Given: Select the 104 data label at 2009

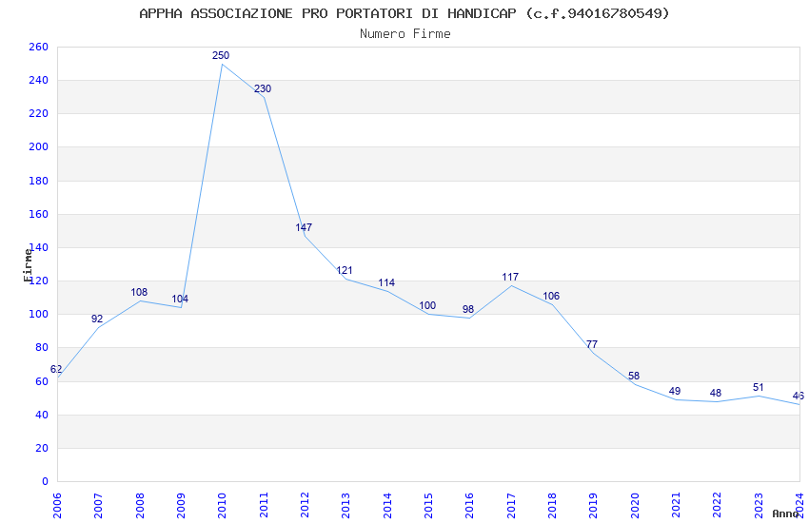Looking at the screenshot, I should [x=180, y=299].
